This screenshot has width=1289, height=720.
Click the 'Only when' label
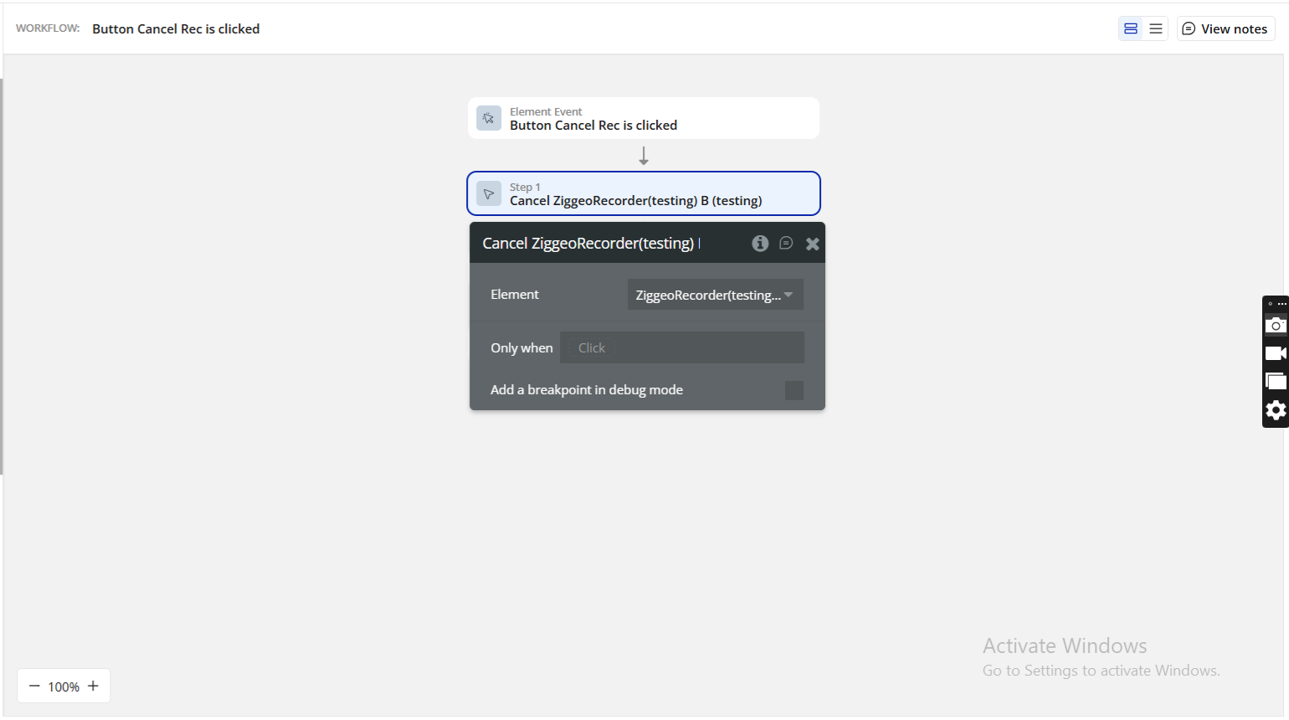(x=521, y=348)
